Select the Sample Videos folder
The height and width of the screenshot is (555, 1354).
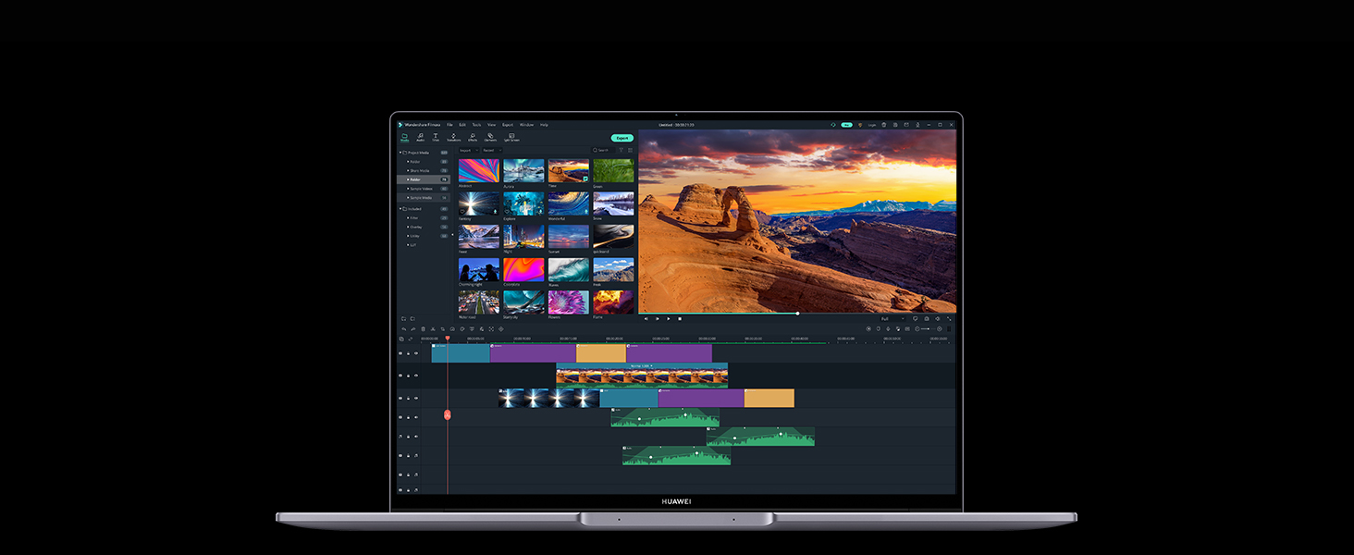coord(424,189)
